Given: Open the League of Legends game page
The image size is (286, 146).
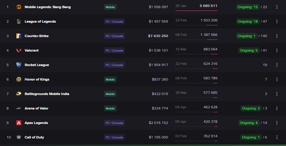Looking at the screenshot, I should click(x=40, y=21).
